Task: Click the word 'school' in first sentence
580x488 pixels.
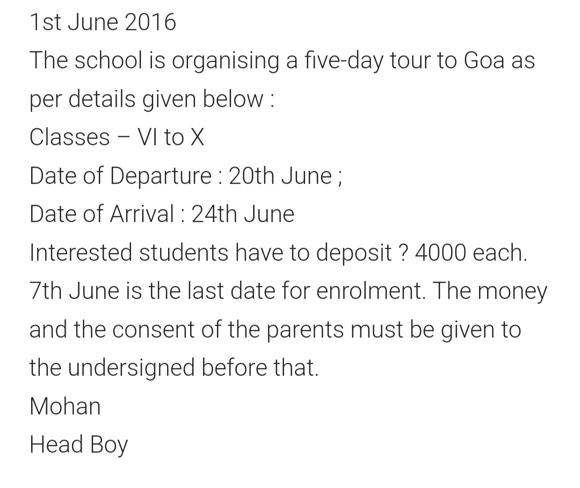Action: point(108,60)
